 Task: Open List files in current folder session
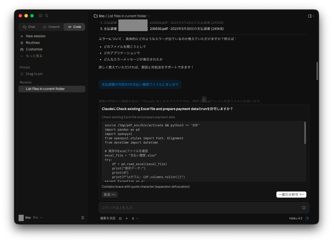52,89
